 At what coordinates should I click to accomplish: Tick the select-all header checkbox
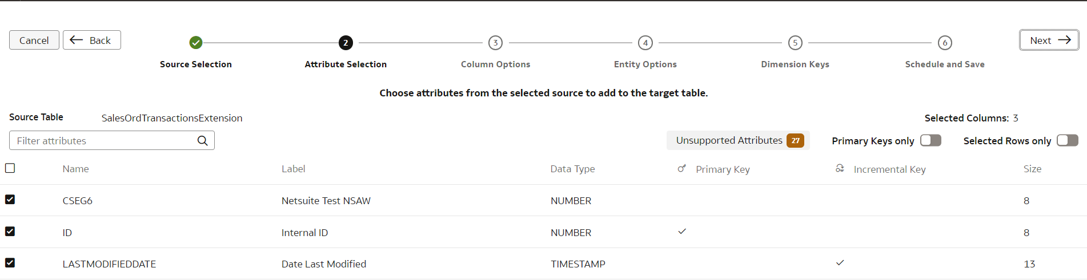pos(10,168)
